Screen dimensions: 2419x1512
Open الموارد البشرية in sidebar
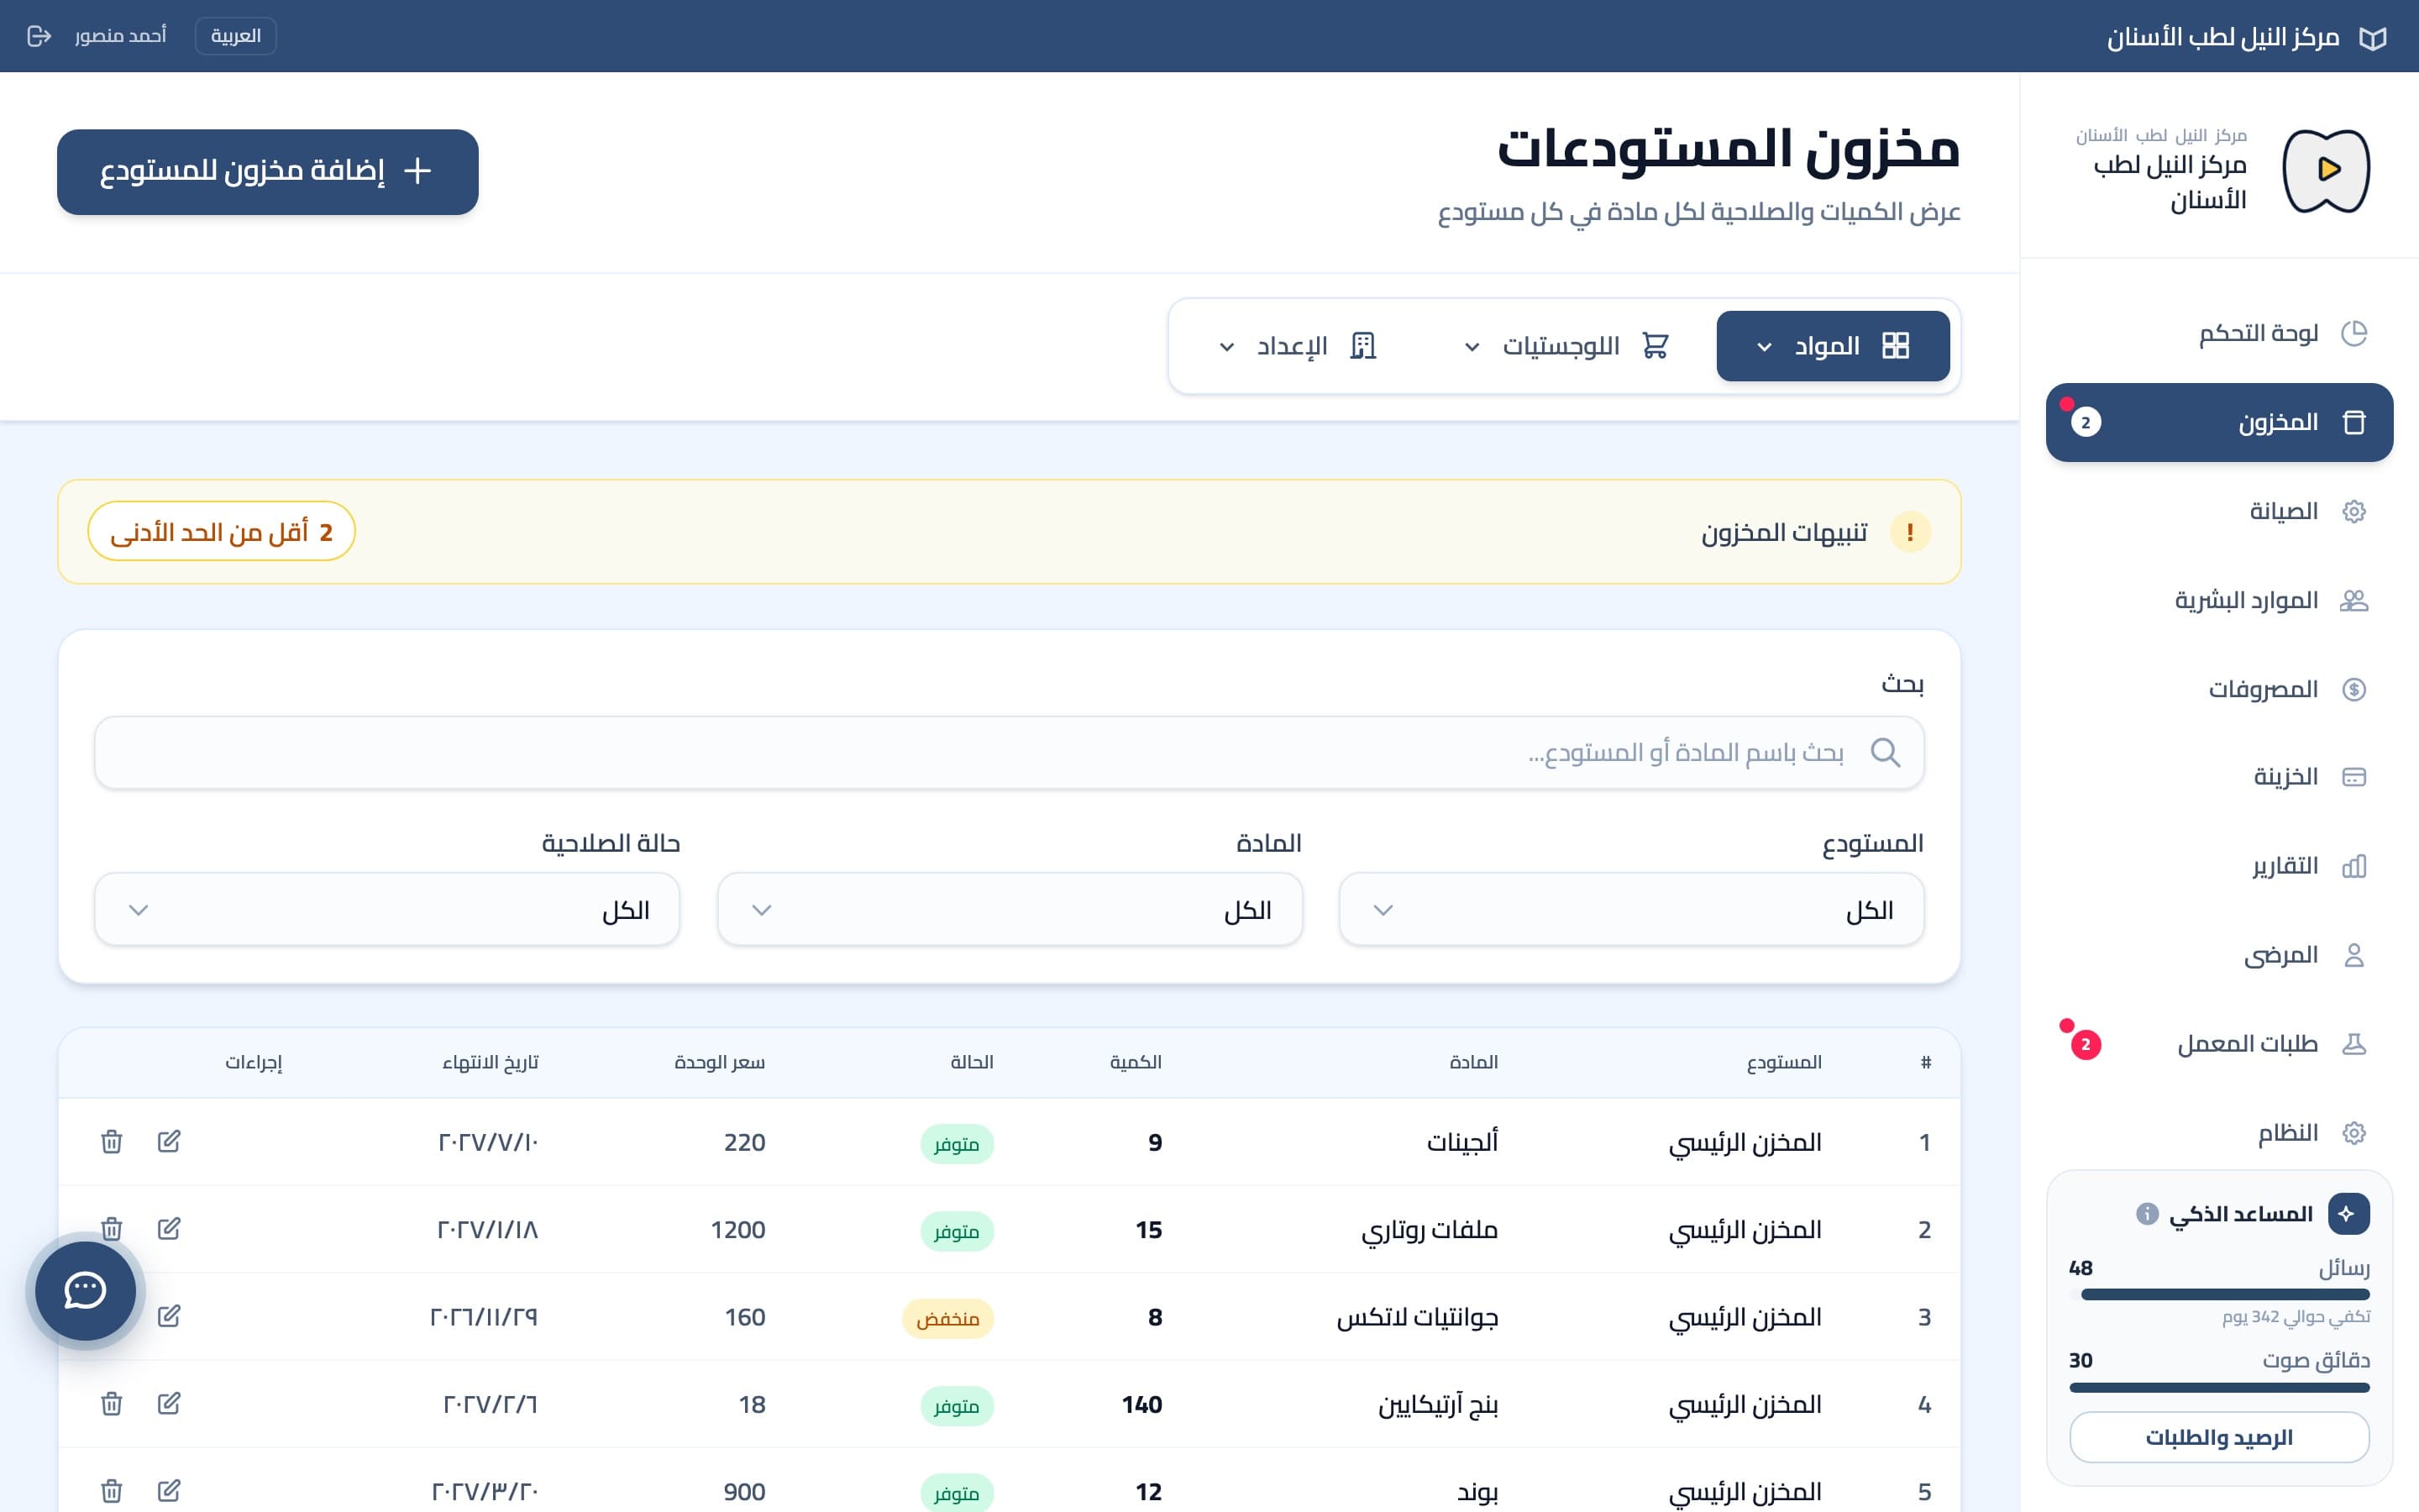pos(2220,600)
